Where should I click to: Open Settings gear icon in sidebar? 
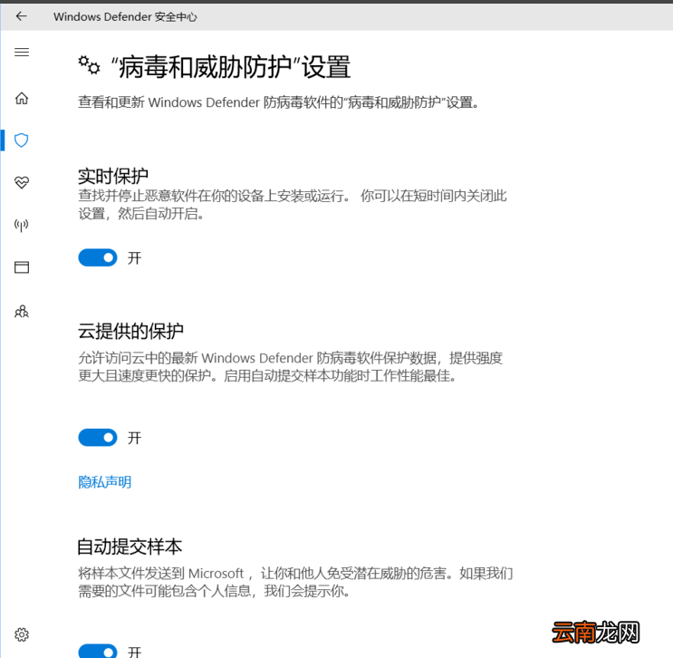click(22, 634)
